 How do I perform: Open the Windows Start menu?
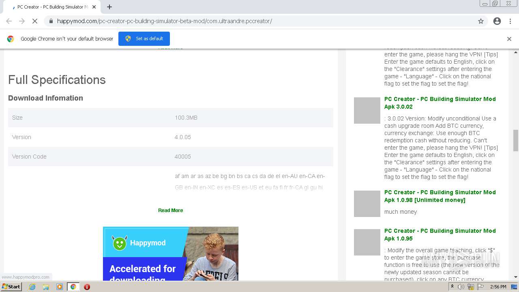(11, 286)
